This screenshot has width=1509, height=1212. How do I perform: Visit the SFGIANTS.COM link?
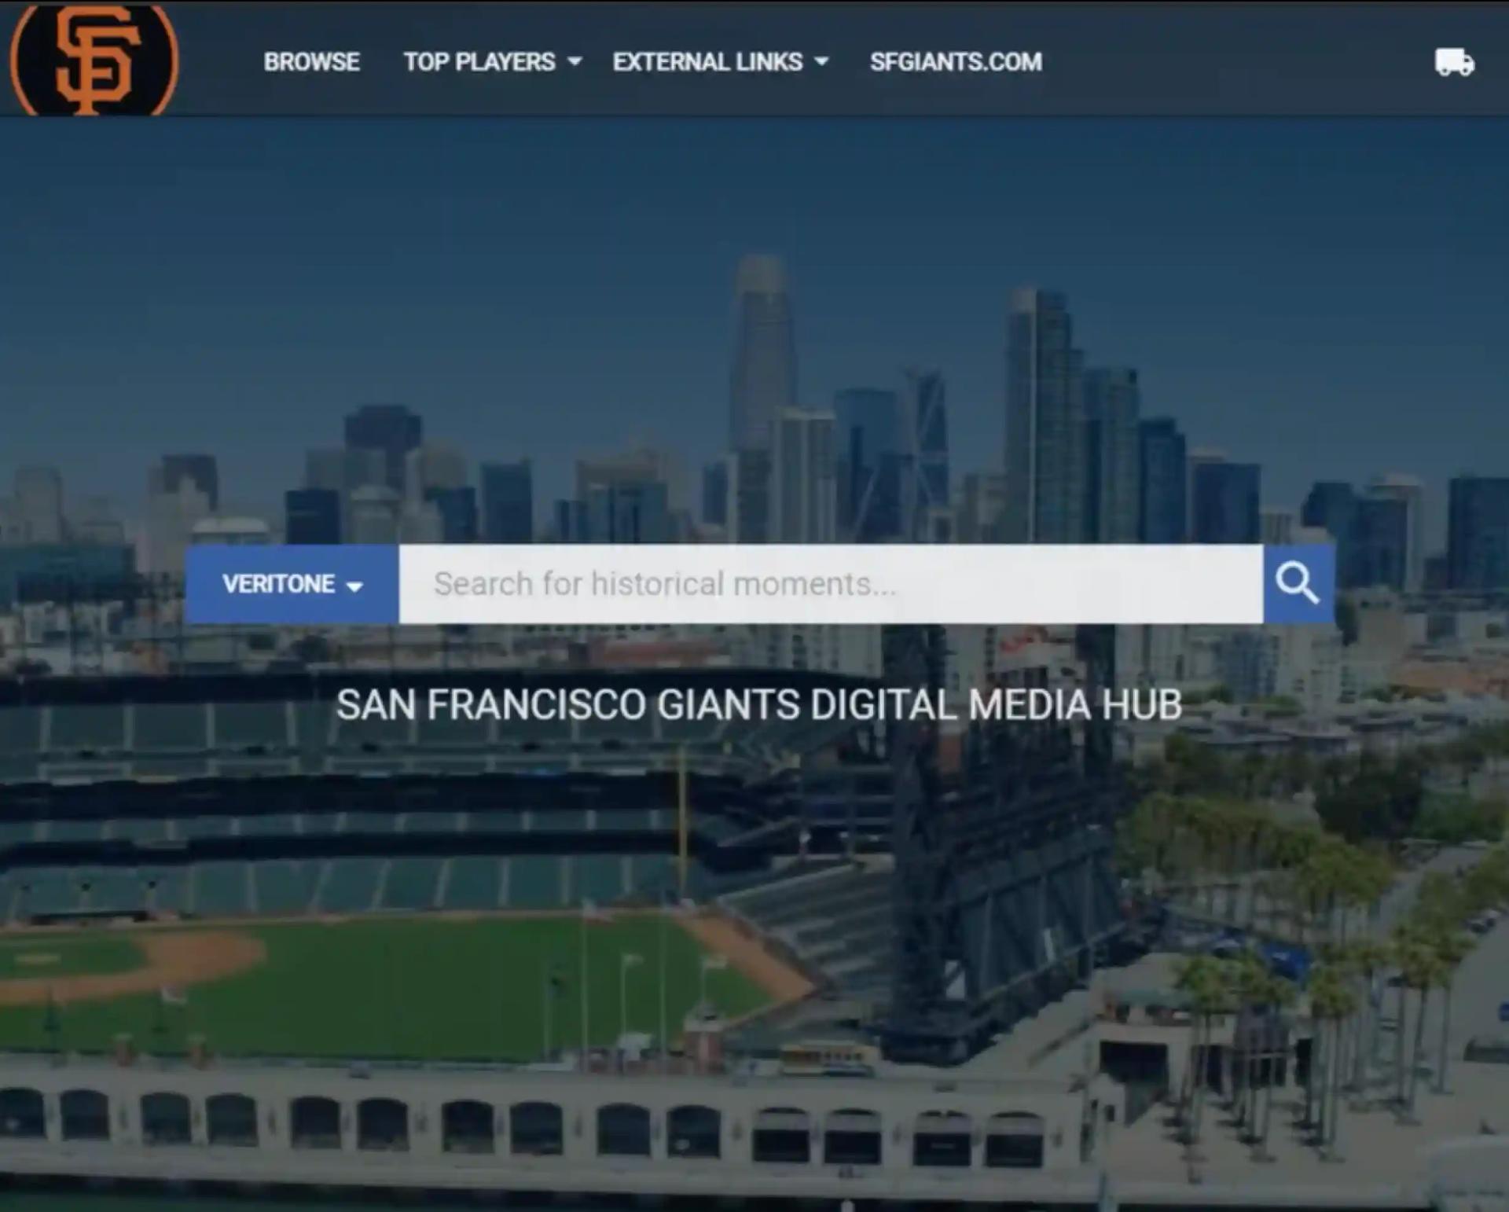[956, 62]
